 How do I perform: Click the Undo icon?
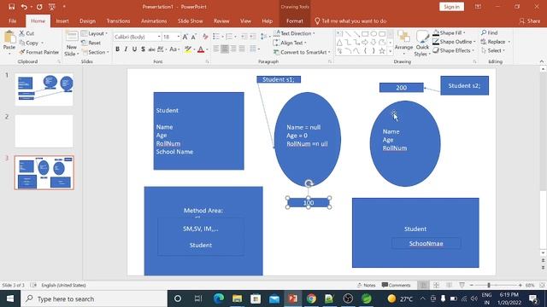(24, 7)
